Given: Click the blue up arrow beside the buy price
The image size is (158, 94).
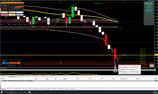Looking at the screenshot, I should [x=22, y=8].
